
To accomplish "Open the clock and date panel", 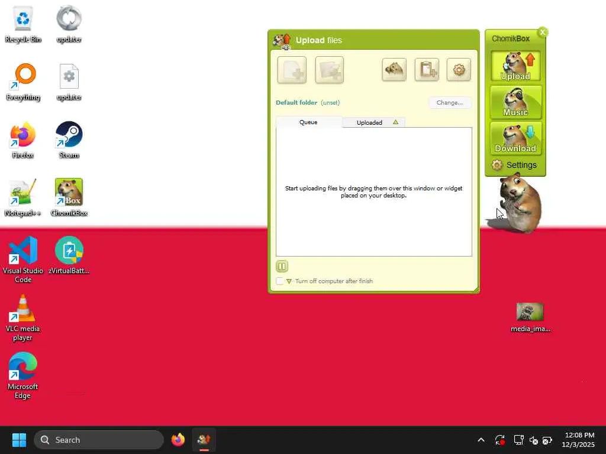I will (578, 440).
